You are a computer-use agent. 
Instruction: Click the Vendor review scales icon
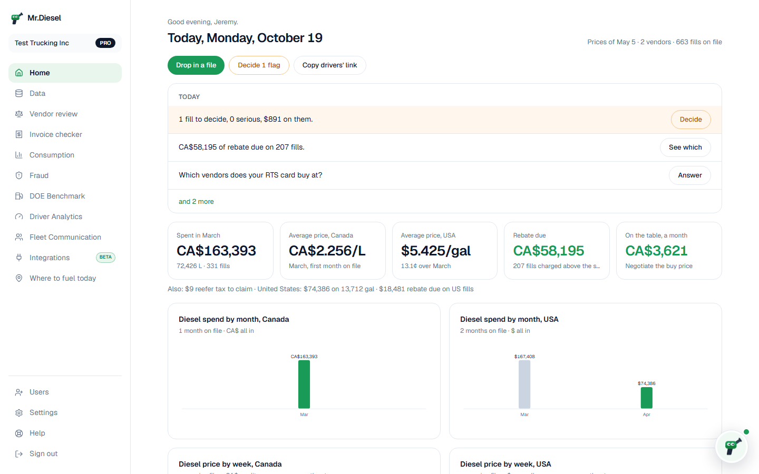[19, 114]
